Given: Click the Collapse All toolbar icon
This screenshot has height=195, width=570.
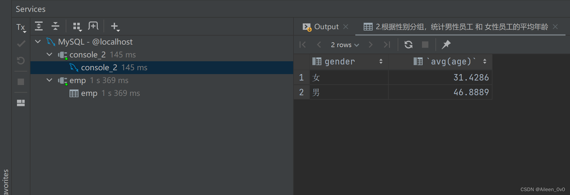Looking at the screenshot, I should (x=55, y=26).
